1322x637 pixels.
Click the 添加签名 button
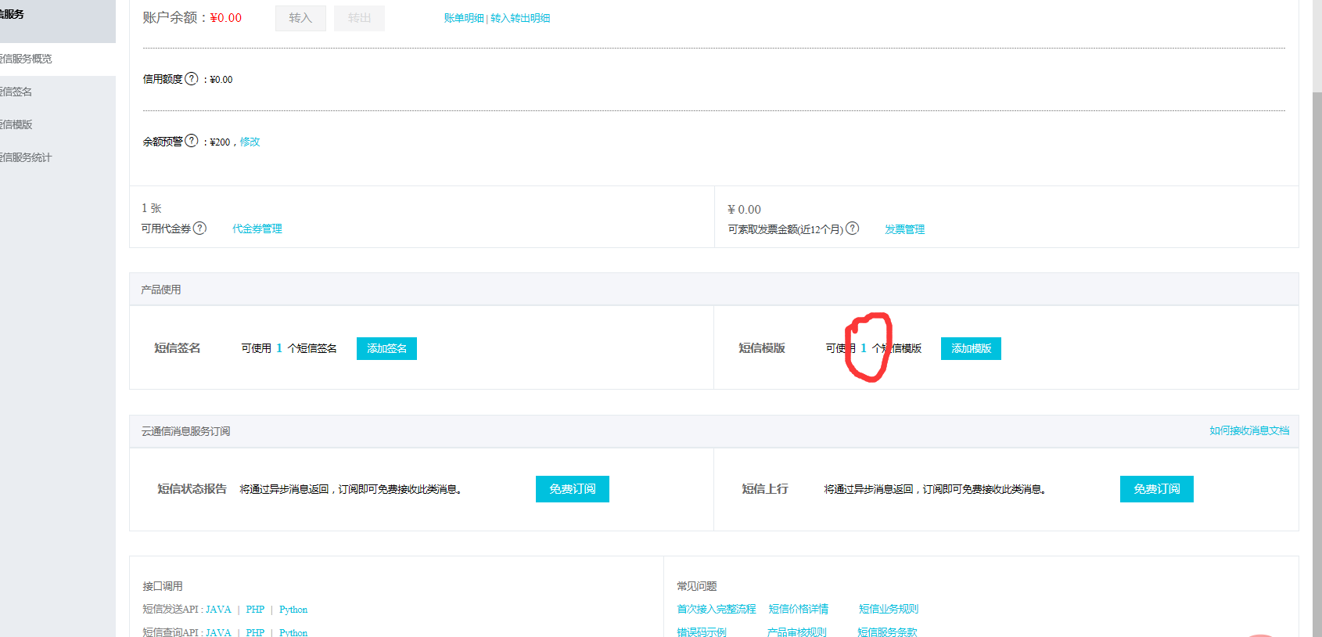tap(386, 348)
